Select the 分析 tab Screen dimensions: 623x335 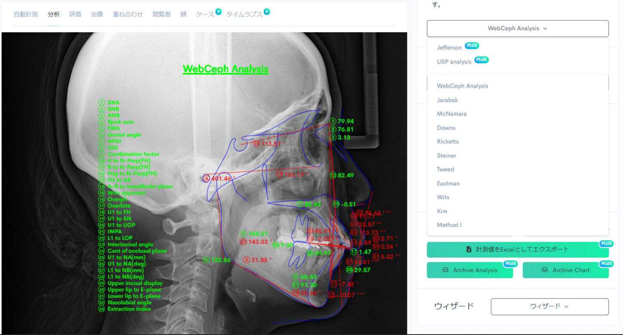(x=54, y=14)
